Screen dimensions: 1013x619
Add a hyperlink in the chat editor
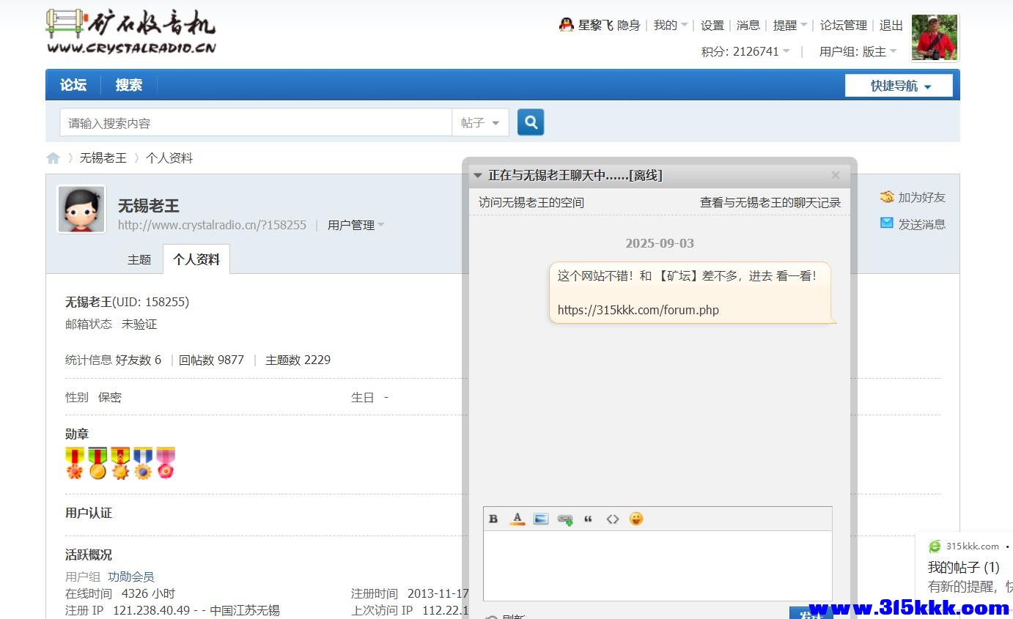tap(564, 519)
